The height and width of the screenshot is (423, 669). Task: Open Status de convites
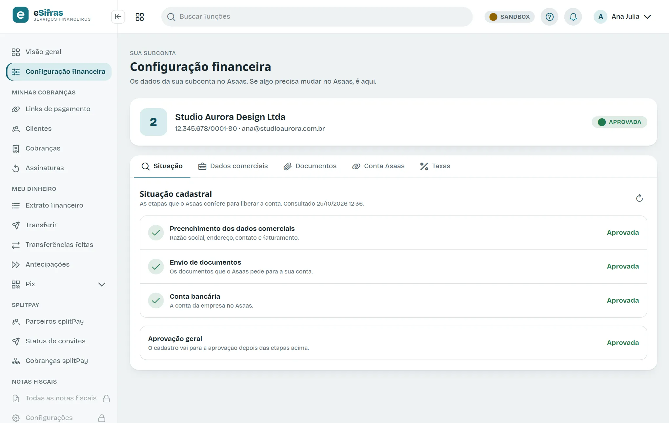click(x=59, y=341)
